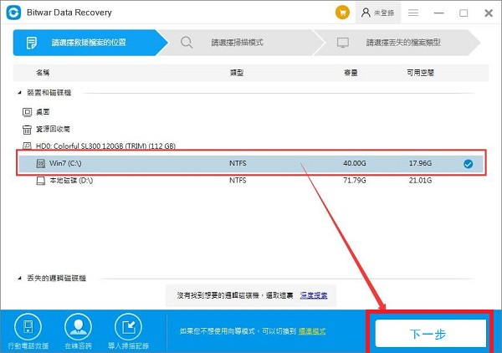Click the desktop icon beside 桌面
This screenshot has width=502, height=353.
tap(28, 112)
